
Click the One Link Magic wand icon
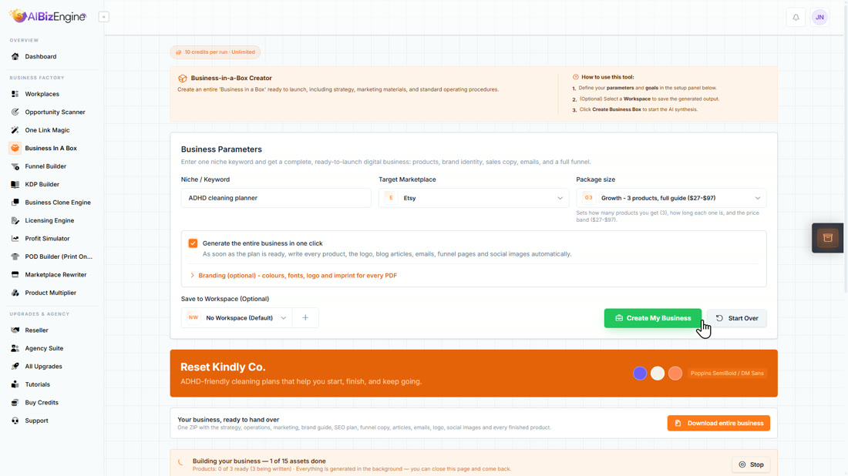15,130
